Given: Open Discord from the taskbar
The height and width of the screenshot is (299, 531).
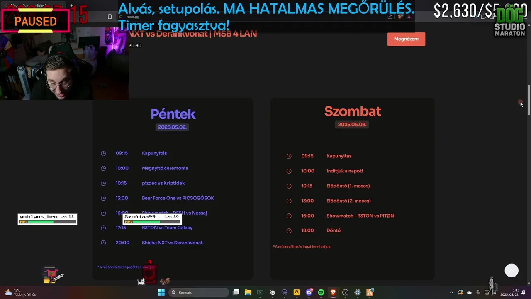Looking at the screenshot, I should coord(309,292).
